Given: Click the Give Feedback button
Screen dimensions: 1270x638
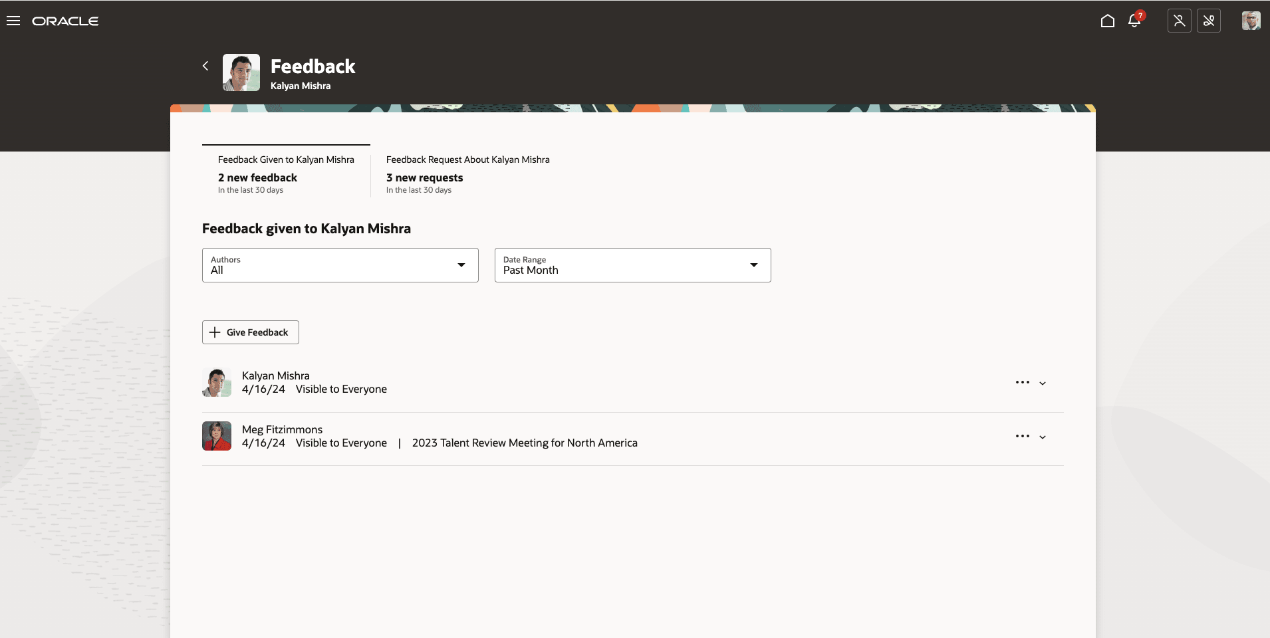Looking at the screenshot, I should 250,332.
